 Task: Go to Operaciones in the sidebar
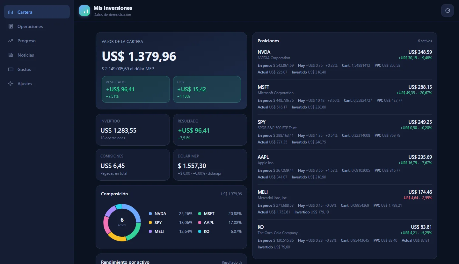click(37, 26)
